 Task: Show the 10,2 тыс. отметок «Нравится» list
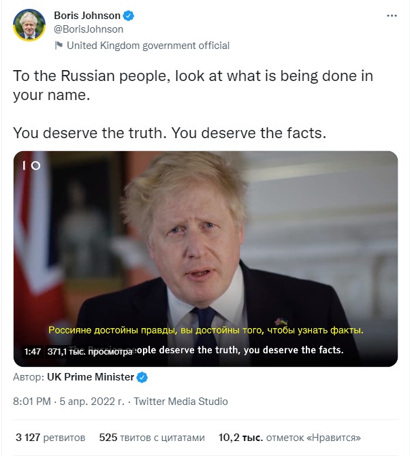289,437
